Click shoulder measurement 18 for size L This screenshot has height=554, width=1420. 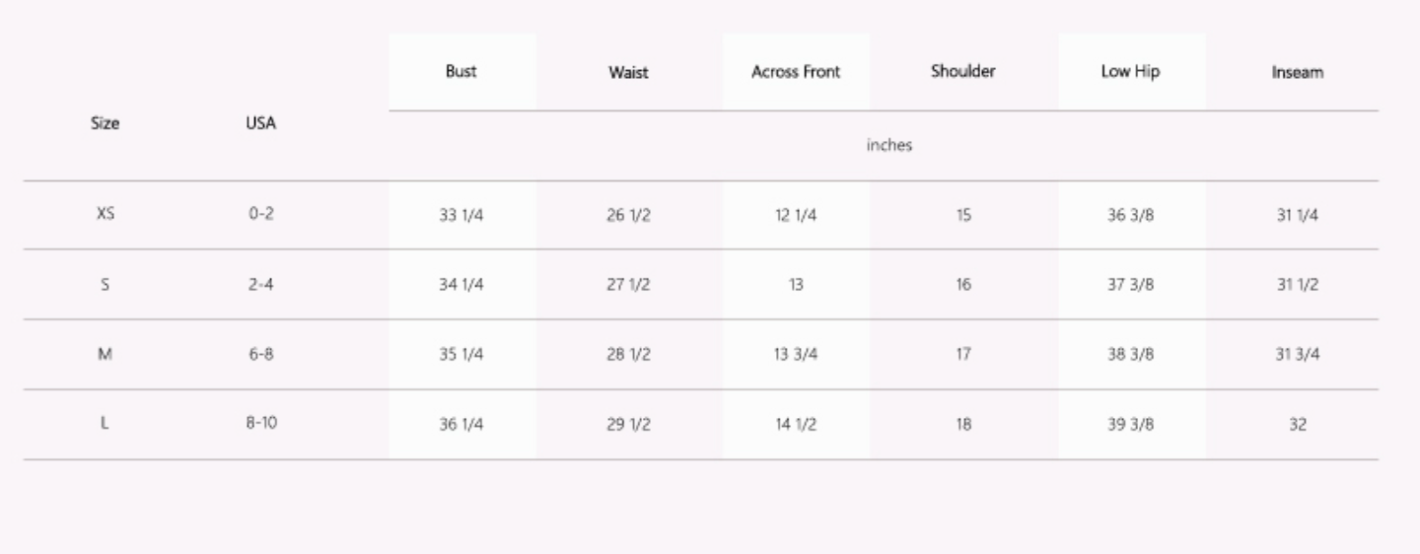coord(962,425)
